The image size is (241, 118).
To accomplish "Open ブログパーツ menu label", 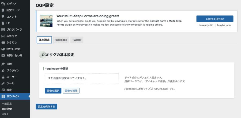I will tap(14, 30).
